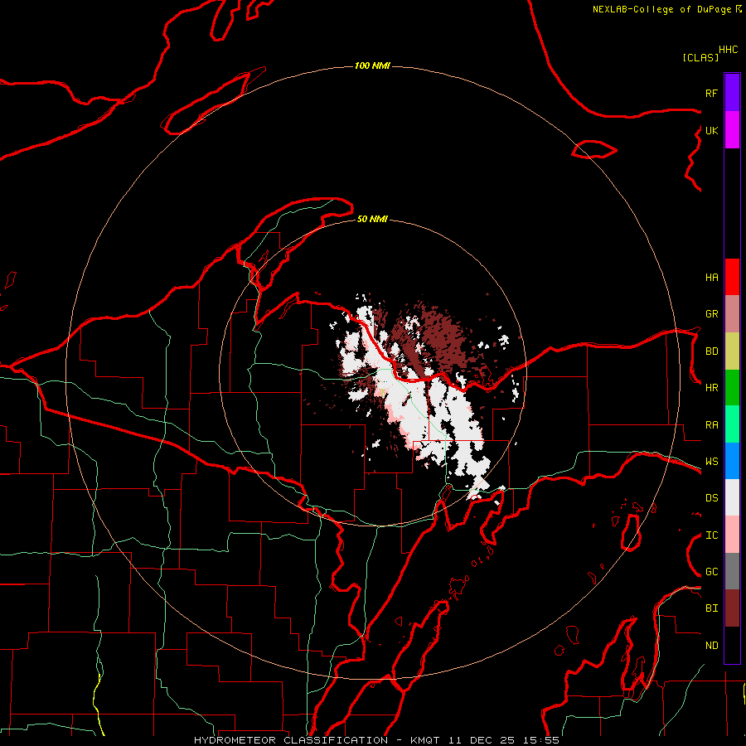The image size is (746, 746).
Task: Click the RF purple legend swatch
Action: click(x=732, y=93)
